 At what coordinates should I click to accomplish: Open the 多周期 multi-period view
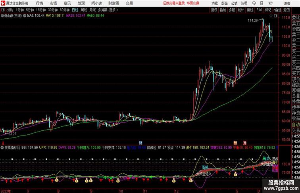pyautogui.click(x=102, y=10)
